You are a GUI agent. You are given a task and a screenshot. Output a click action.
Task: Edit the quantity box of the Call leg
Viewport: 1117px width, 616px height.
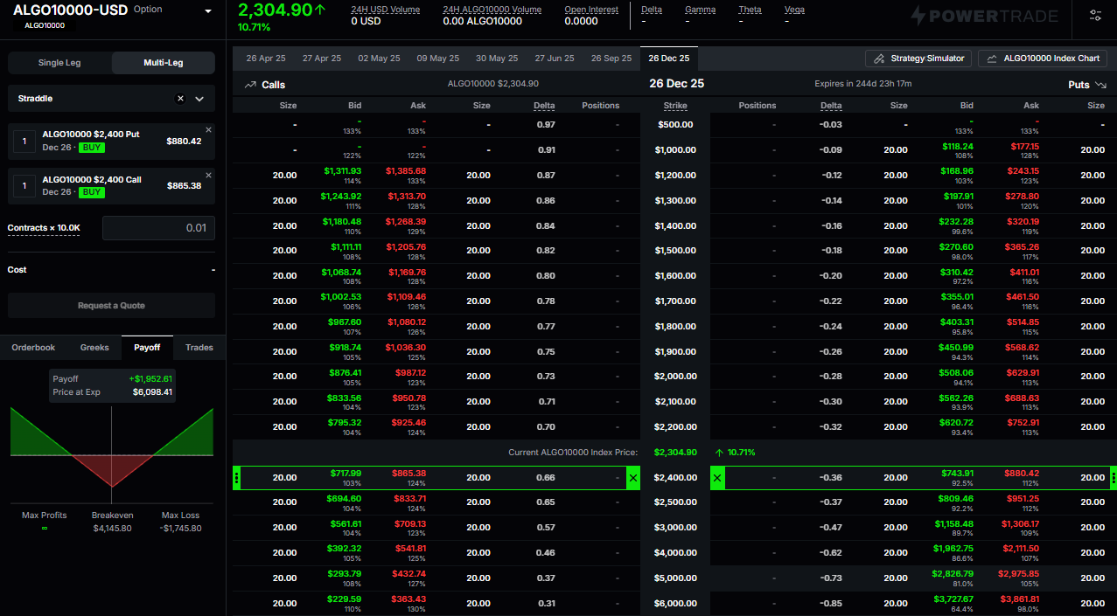coord(24,186)
